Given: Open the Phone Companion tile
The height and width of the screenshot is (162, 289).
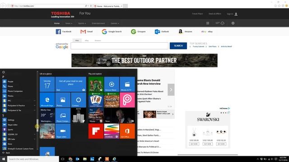Looking at the screenshot, I should pos(63,115).
